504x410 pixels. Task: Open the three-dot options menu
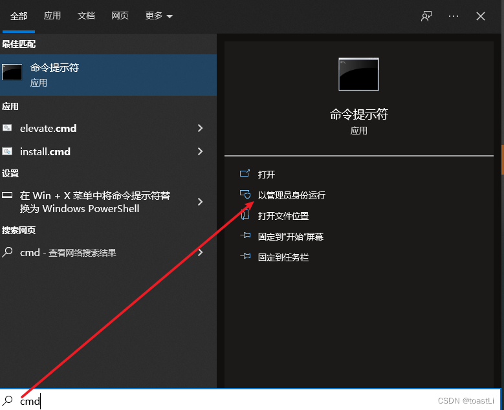tap(454, 16)
